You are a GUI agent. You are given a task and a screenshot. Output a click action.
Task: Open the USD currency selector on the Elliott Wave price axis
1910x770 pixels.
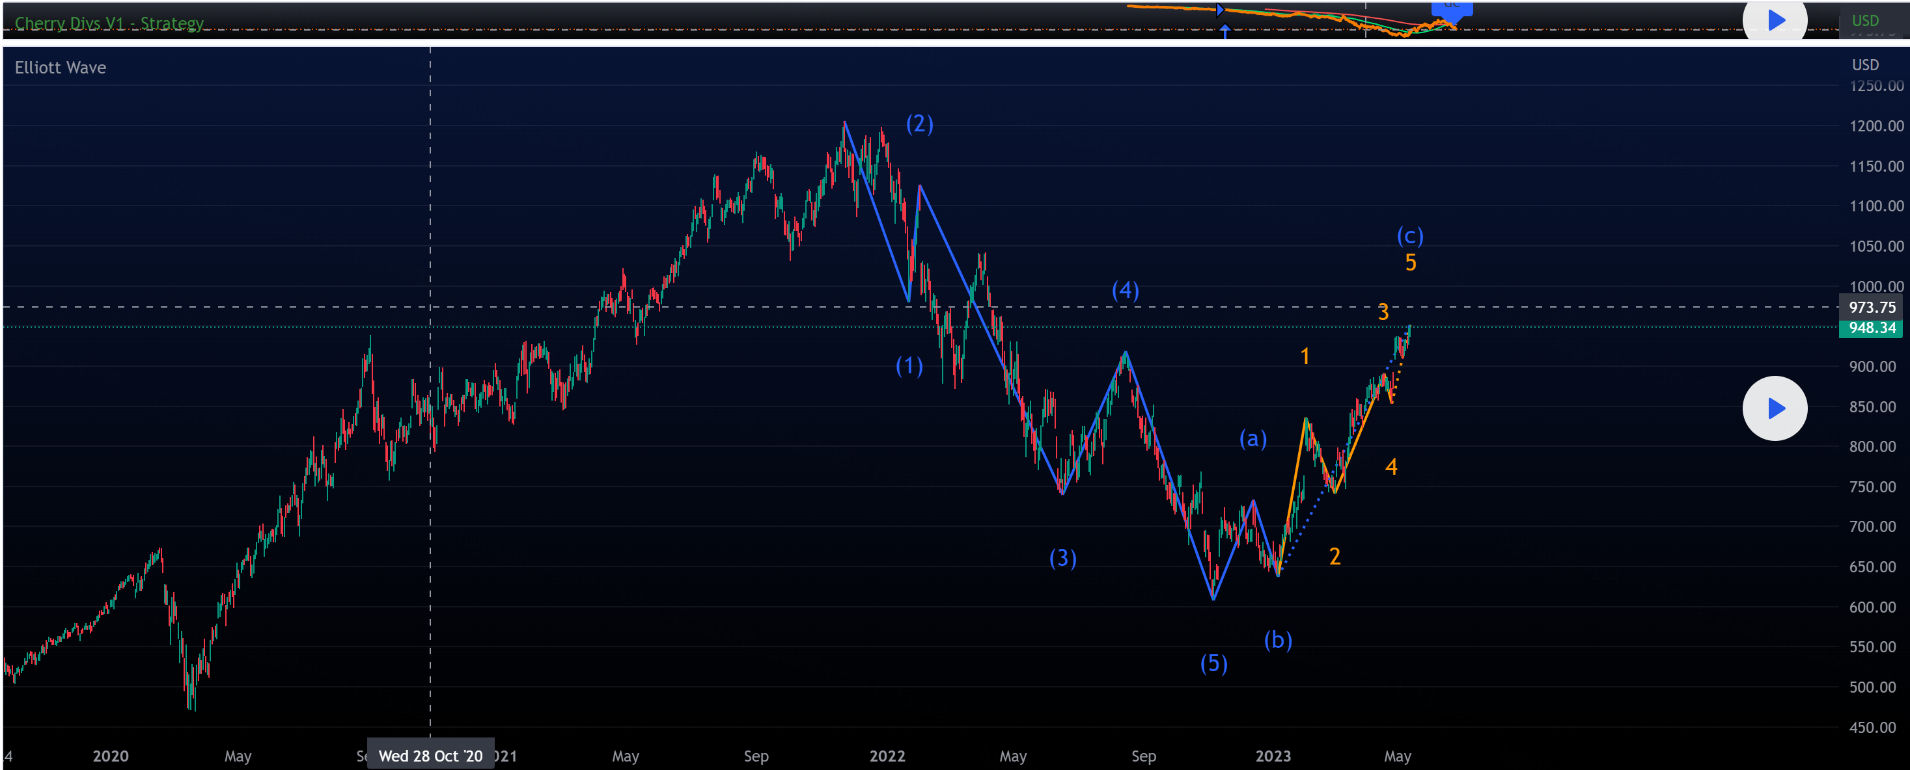[1865, 65]
